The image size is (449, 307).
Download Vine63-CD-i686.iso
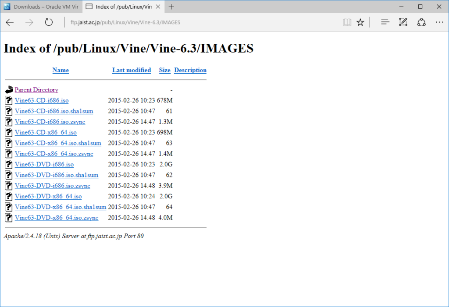coord(42,100)
